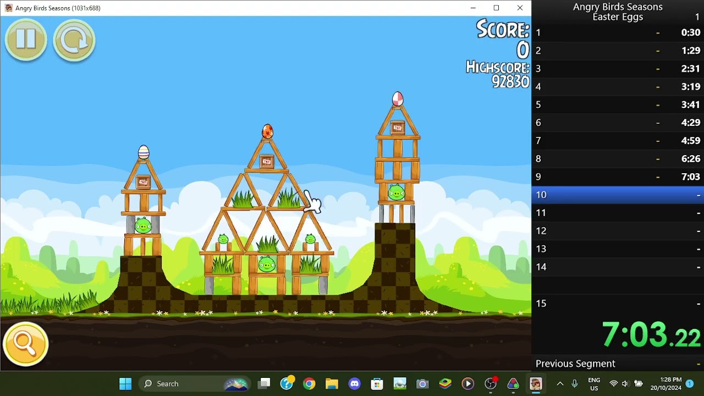Click the battery tray icon

[x=638, y=384]
